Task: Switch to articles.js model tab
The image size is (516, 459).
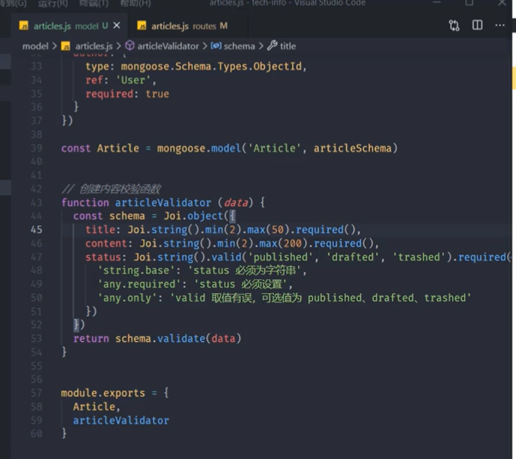Action: [70, 26]
